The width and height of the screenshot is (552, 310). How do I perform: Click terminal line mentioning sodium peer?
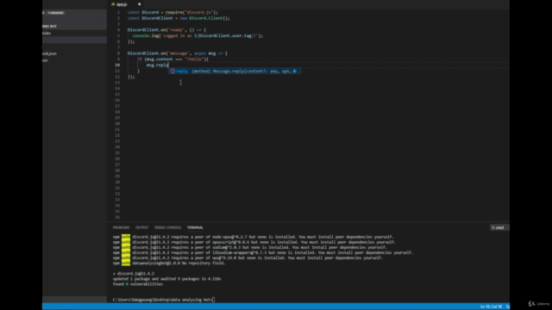[250, 247]
